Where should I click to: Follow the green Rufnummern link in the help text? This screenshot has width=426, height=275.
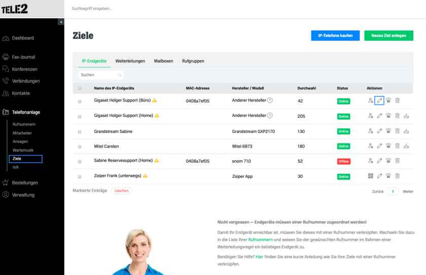click(260, 240)
